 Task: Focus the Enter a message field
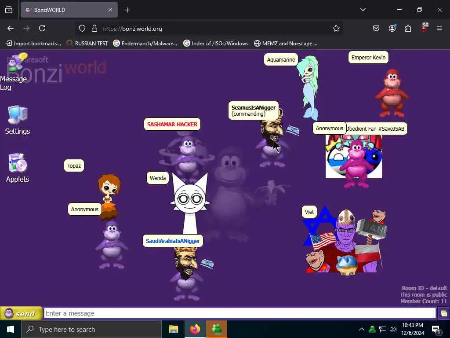pyautogui.click(x=240, y=313)
